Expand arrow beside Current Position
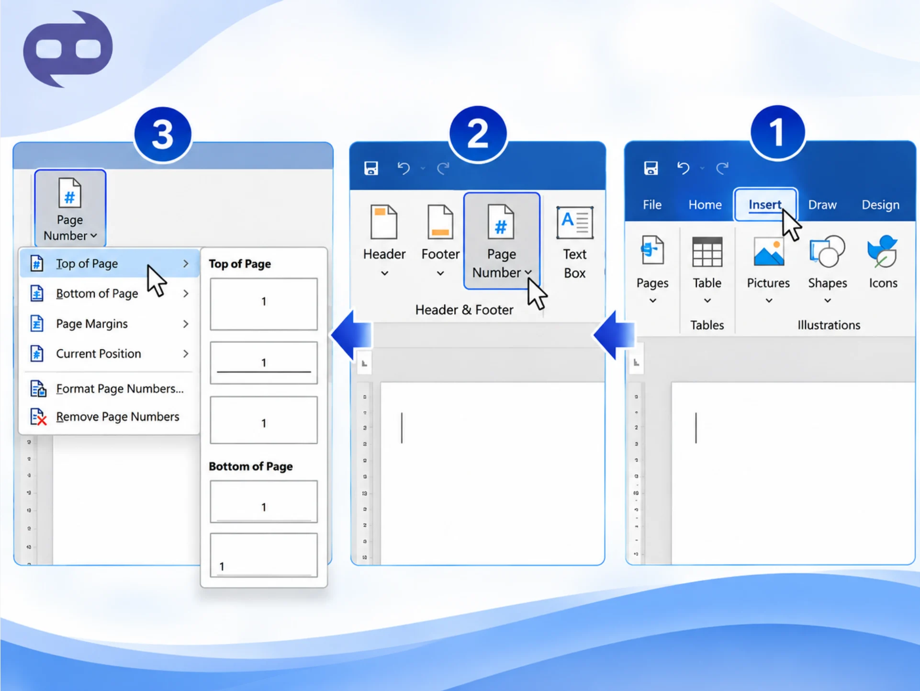920x691 pixels. [x=186, y=353]
